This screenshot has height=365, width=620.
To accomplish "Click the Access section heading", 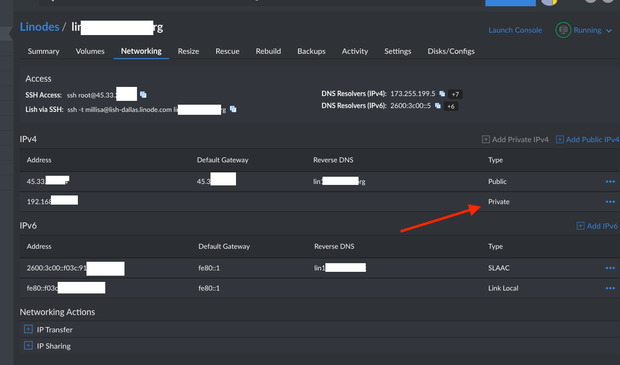I will (38, 79).
